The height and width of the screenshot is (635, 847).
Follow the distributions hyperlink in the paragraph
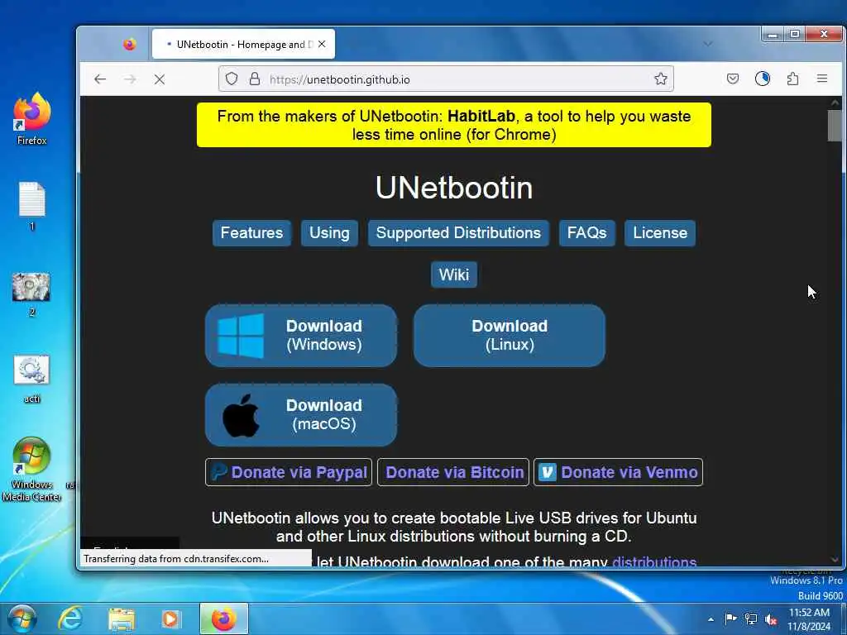point(654,561)
